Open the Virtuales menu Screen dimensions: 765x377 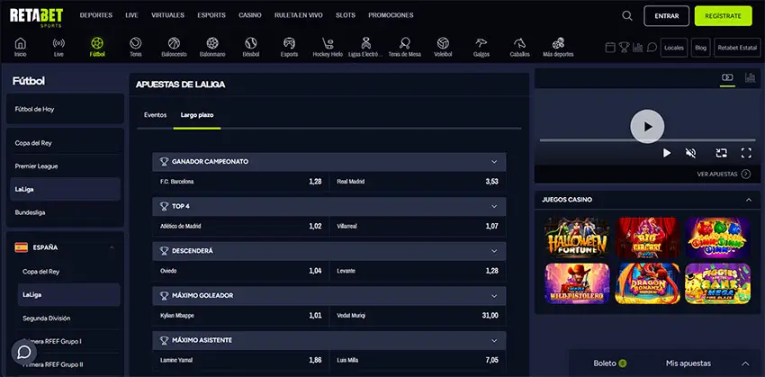(167, 15)
